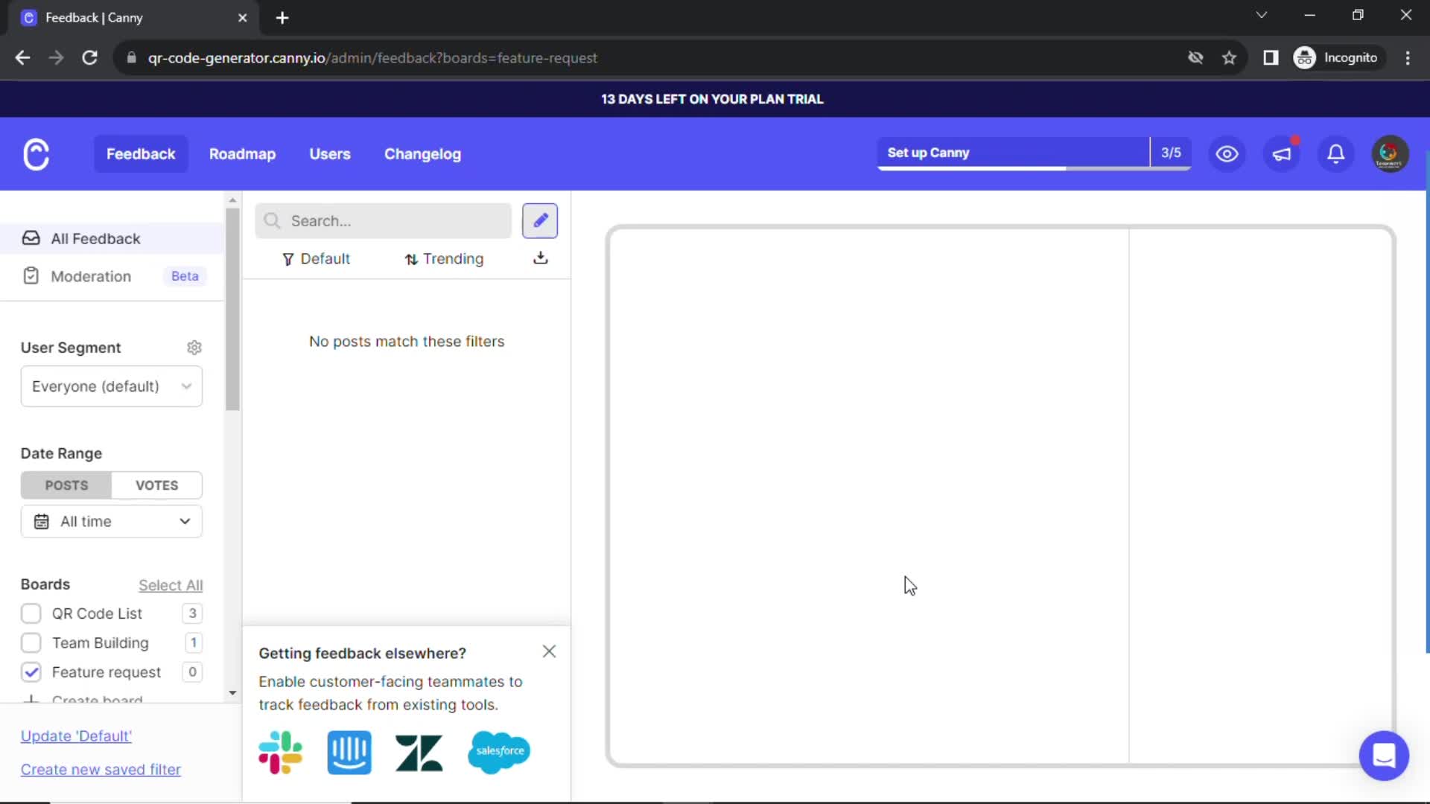Expand the All time date range selector
The width and height of the screenshot is (1430, 804).
[111, 521]
